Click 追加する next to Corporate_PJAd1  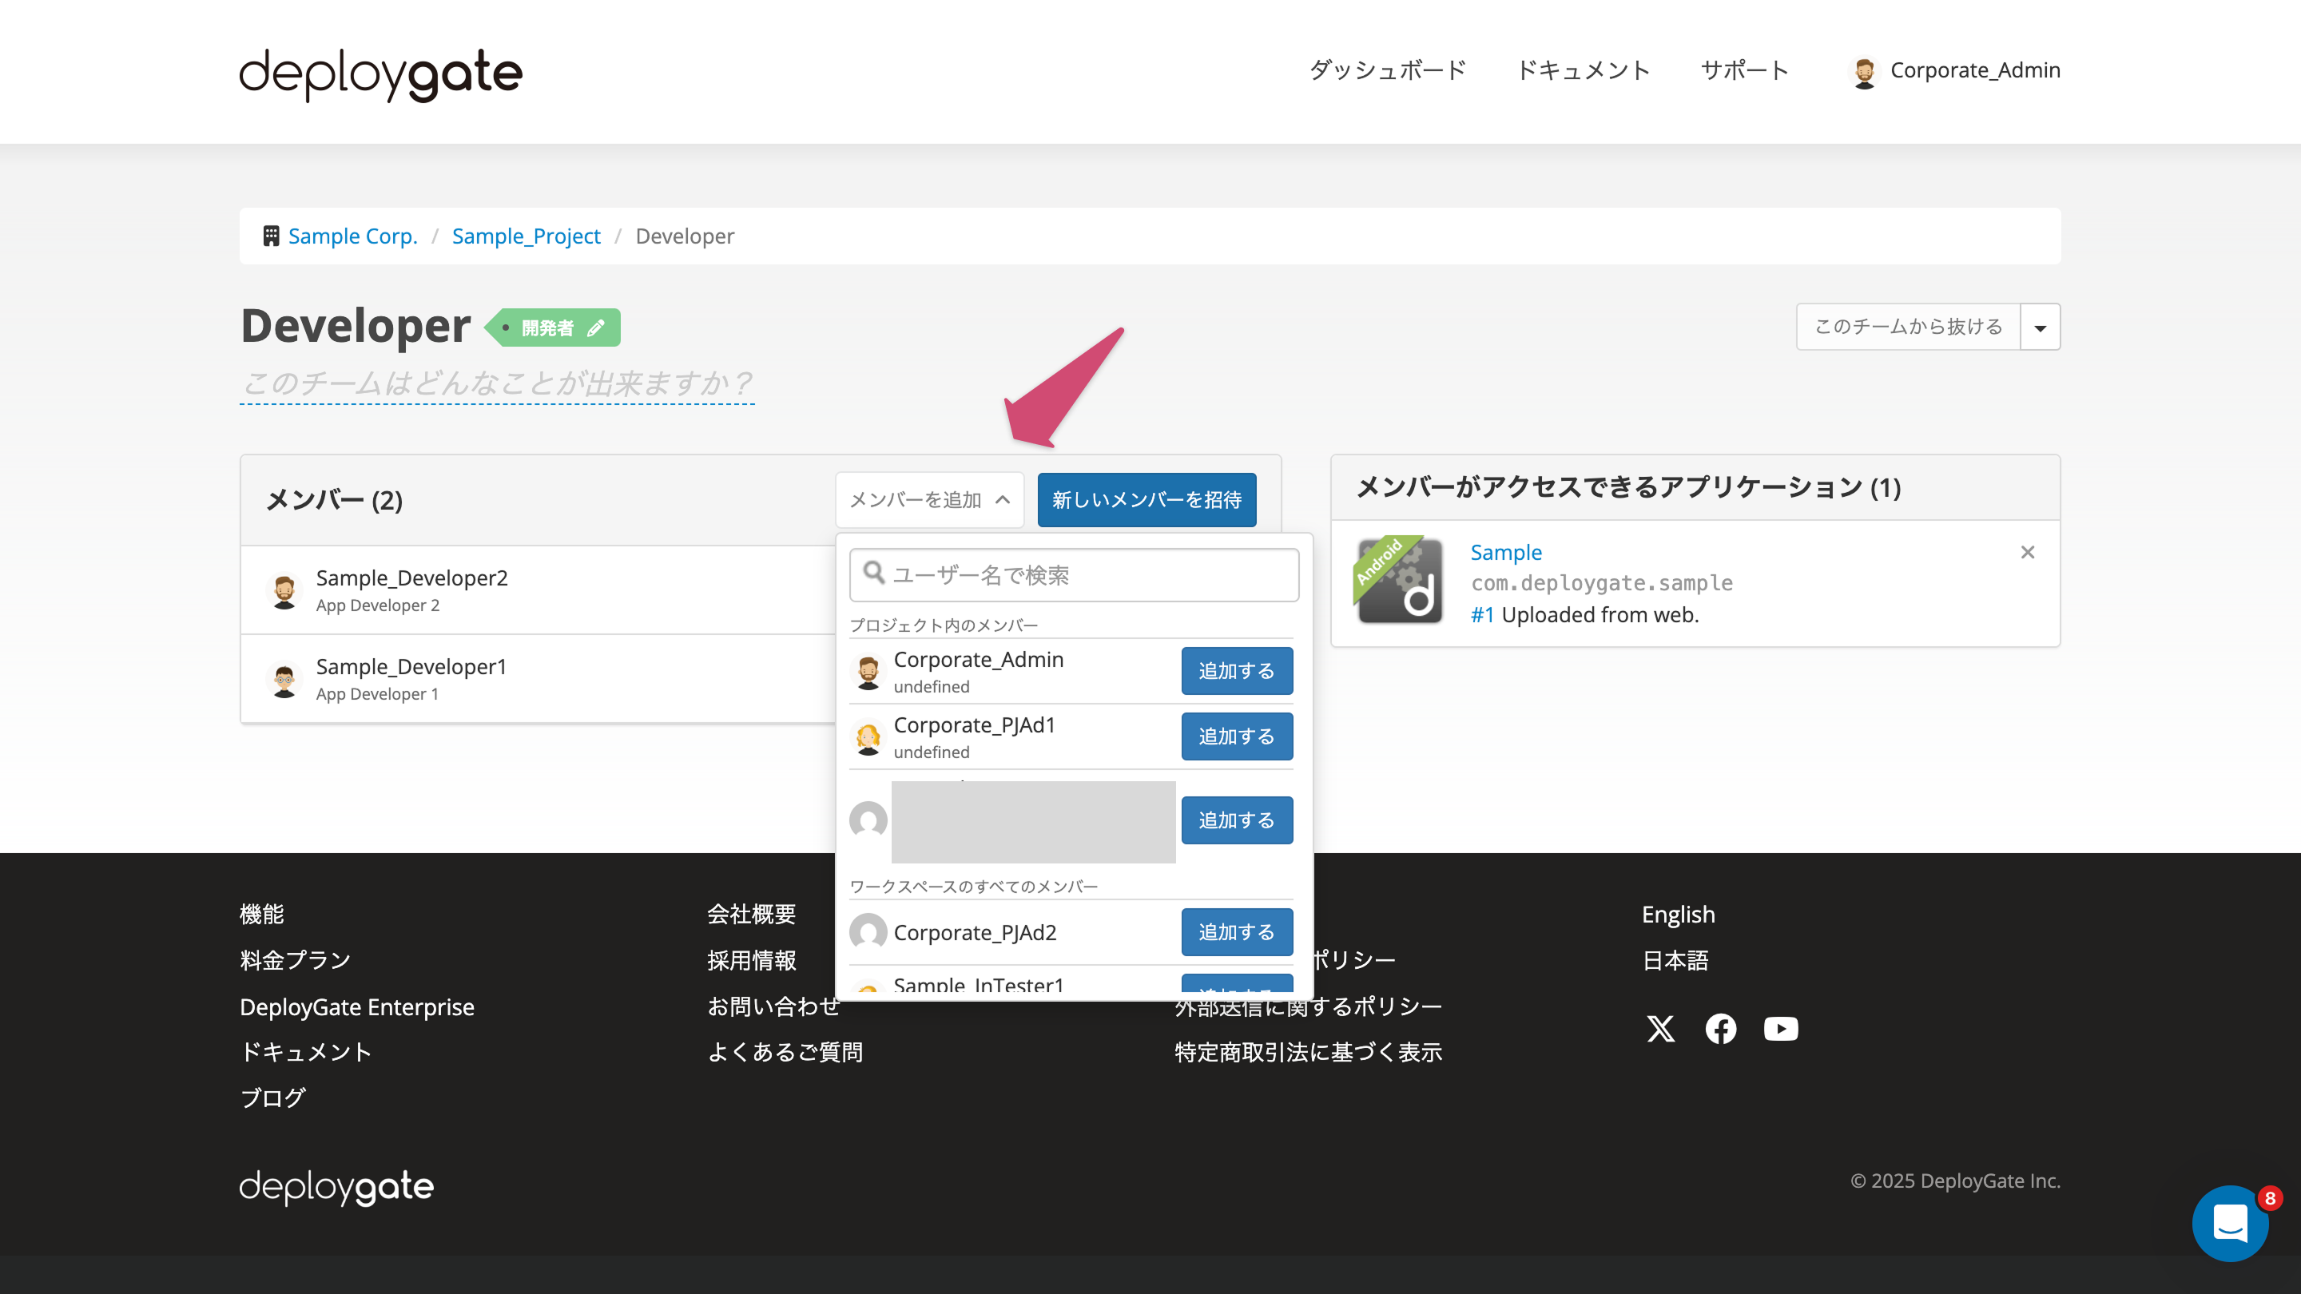pyautogui.click(x=1236, y=736)
